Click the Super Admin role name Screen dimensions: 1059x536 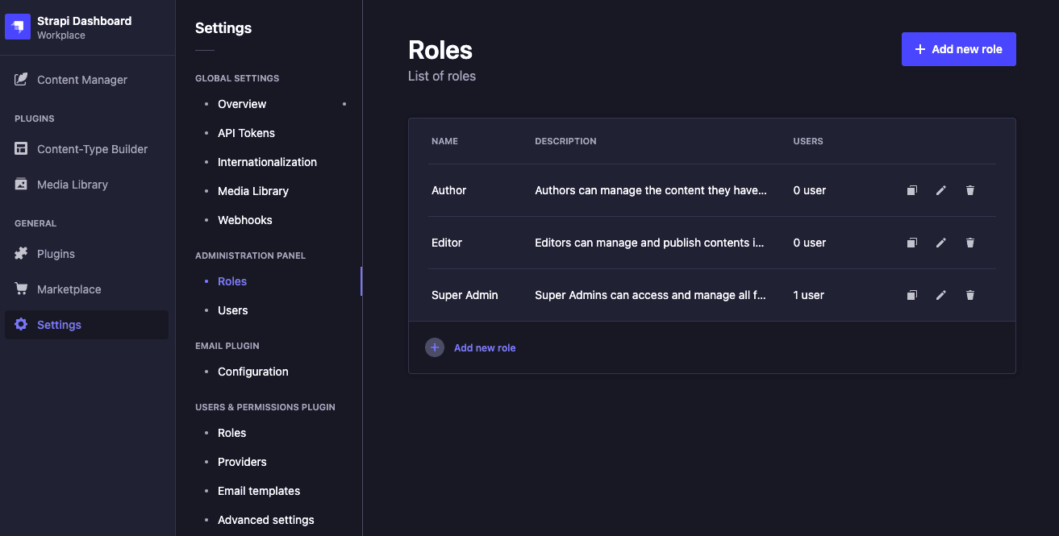click(465, 295)
